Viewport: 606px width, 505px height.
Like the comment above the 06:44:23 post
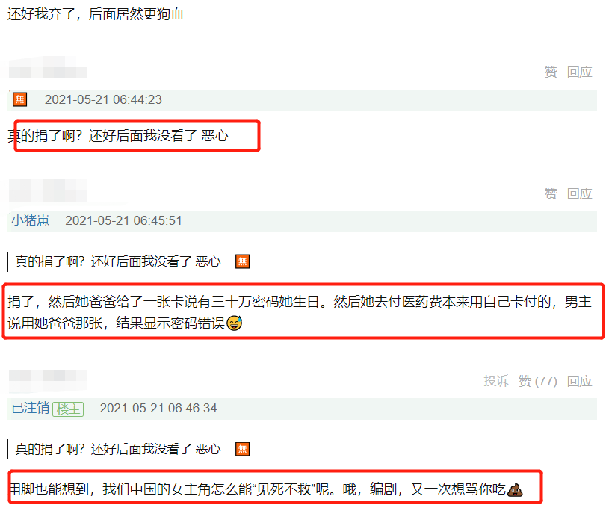tap(551, 72)
